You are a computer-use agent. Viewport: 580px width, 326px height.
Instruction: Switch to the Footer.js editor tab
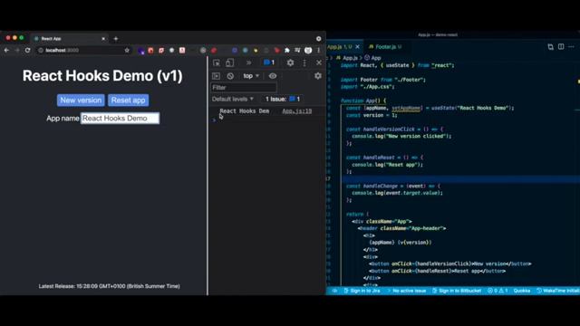(385, 47)
